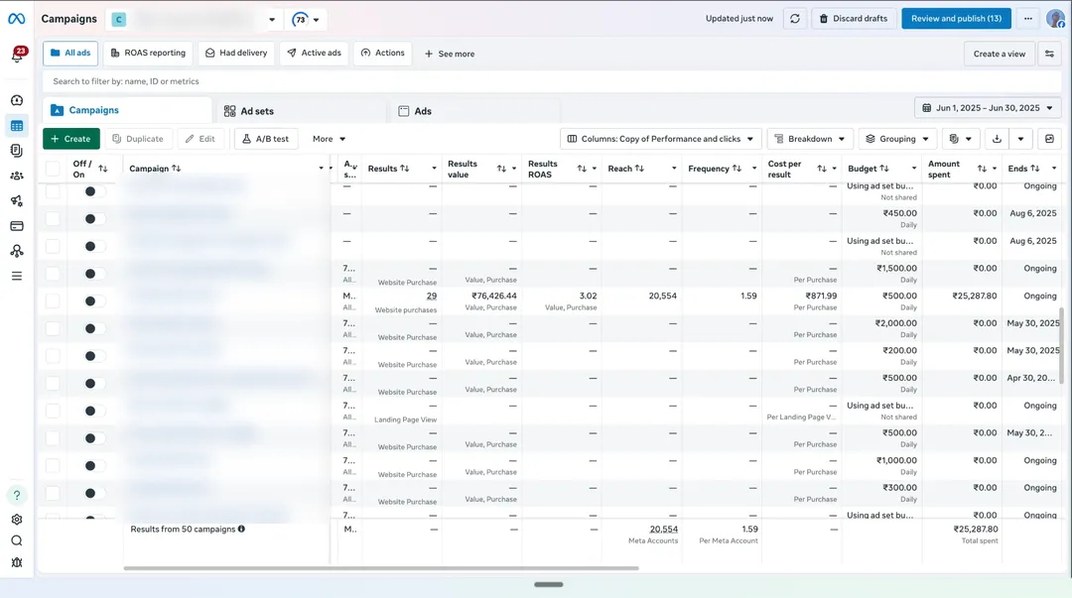
Task: Open Audiences people icon in sidebar
Action: (17, 176)
